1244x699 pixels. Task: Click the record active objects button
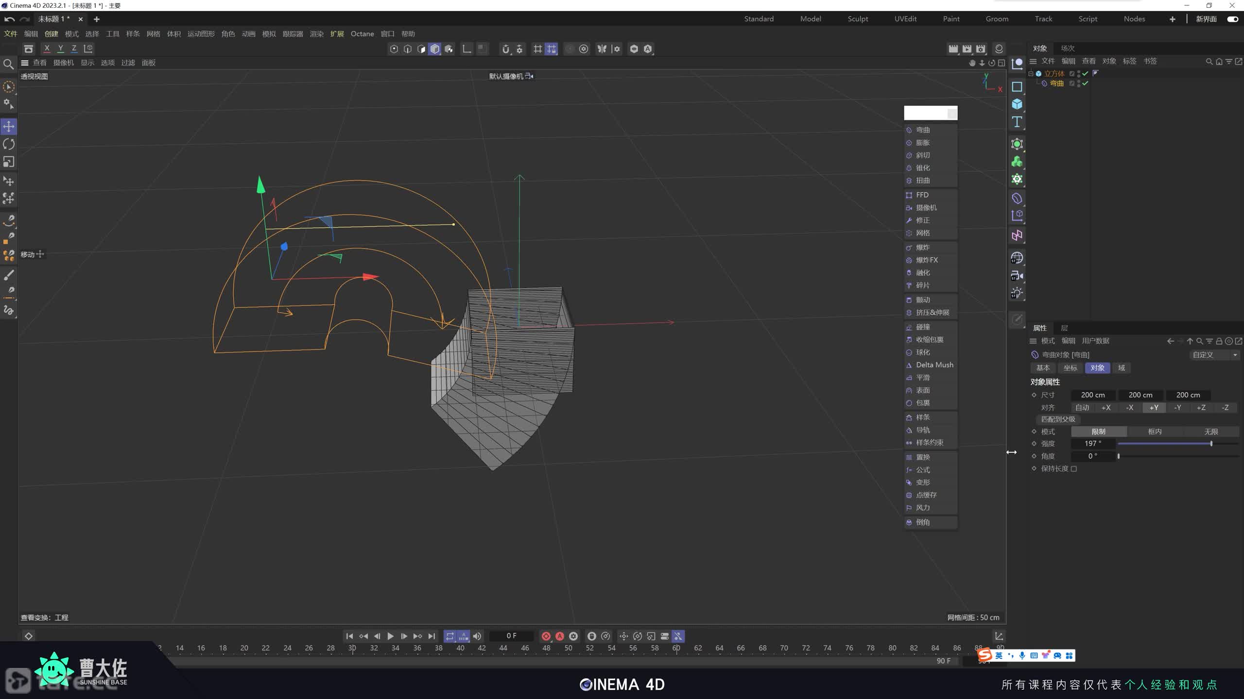click(x=546, y=636)
